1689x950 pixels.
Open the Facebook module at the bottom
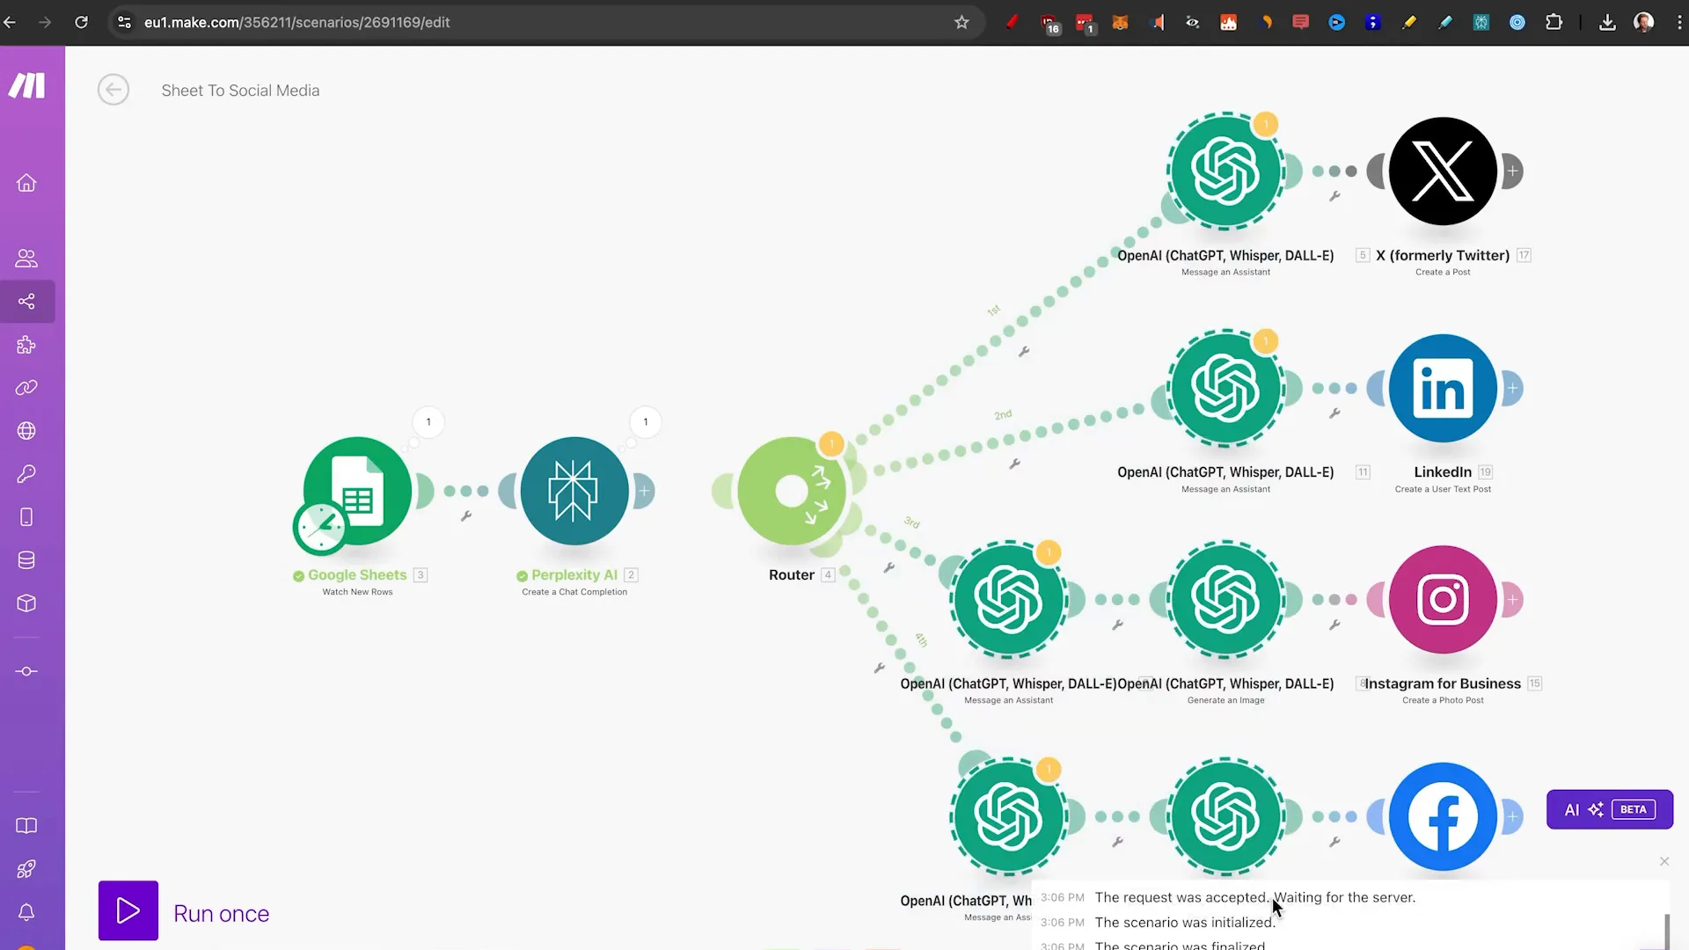1443,816
